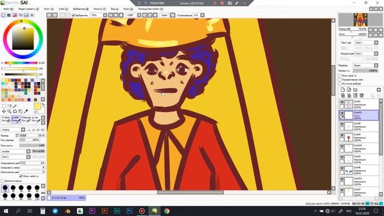Adjust the brush size slider
This screenshot has width=384, height=216.
point(32,135)
